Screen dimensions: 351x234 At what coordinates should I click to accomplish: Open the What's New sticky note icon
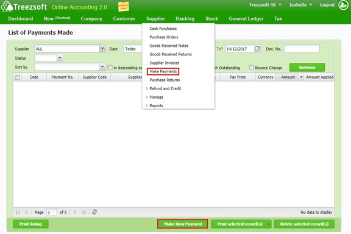click(x=123, y=7)
